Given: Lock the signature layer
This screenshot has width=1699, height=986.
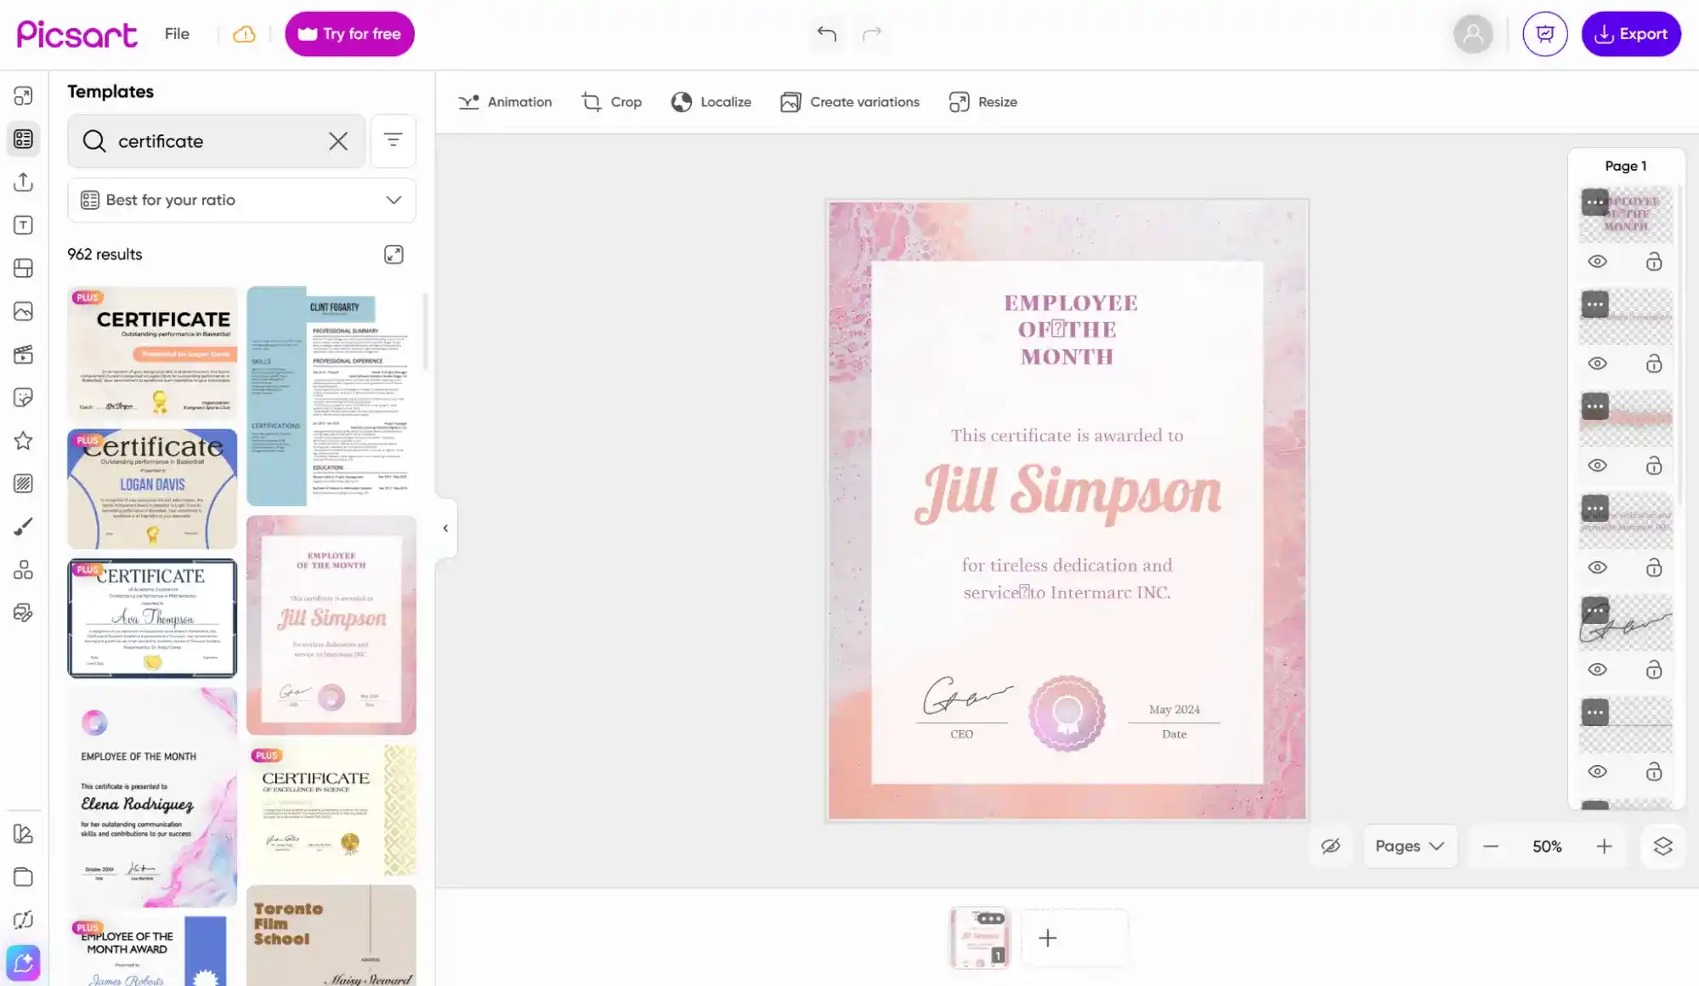Looking at the screenshot, I should pyautogui.click(x=1653, y=670).
